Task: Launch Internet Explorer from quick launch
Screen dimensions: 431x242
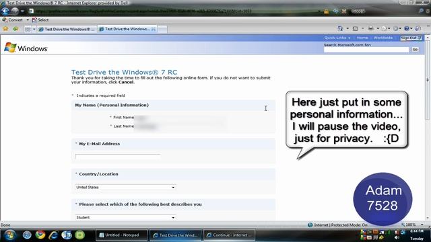Action: [53, 235]
